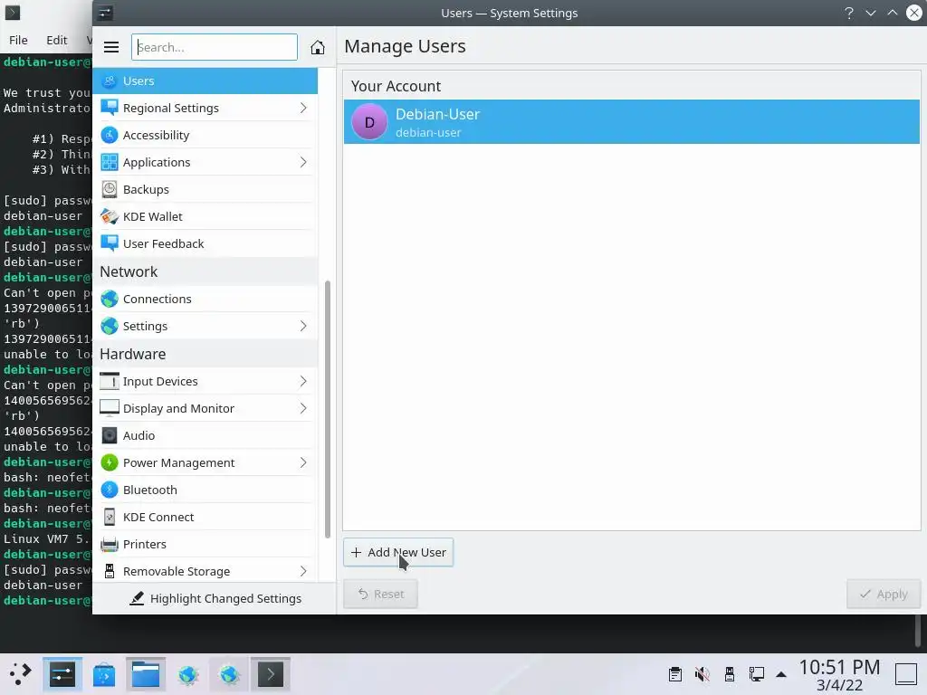
Task: Expand Removable Storage chevron
Action: pos(303,572)
